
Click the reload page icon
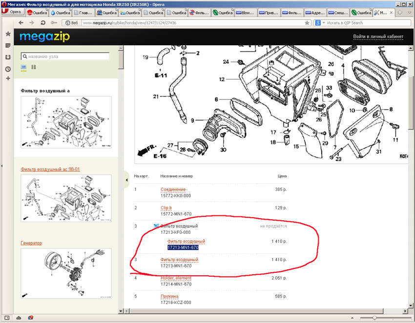pyautogui.click(x=43, y=22)
